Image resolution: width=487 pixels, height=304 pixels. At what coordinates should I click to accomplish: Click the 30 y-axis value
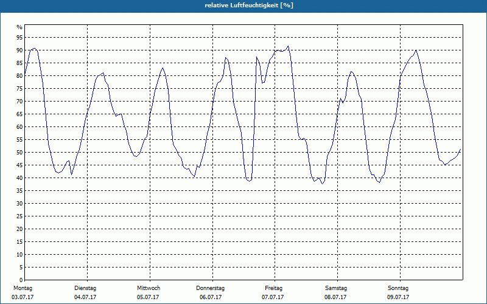pyautogui.click(x=19, y=204)
